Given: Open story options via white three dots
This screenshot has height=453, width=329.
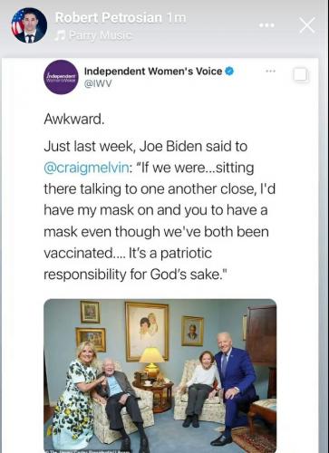Looking at the screenshot, I should point(266,25).
